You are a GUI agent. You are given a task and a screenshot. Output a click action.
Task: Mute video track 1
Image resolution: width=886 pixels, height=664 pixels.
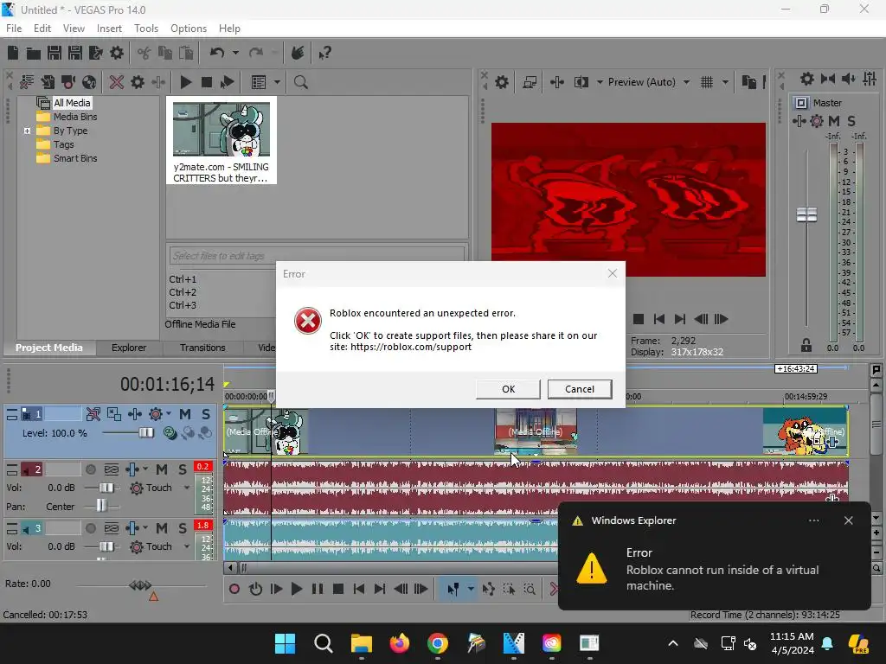click(185, 414)
